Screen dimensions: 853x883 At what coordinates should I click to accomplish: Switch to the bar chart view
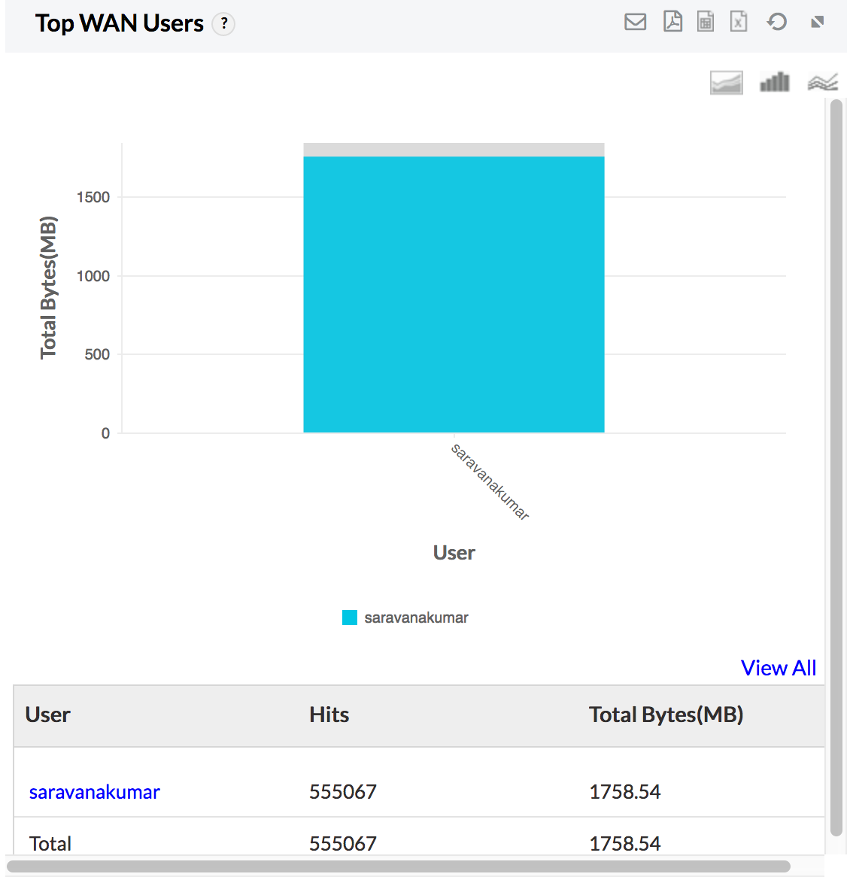(x=775, y=82)
